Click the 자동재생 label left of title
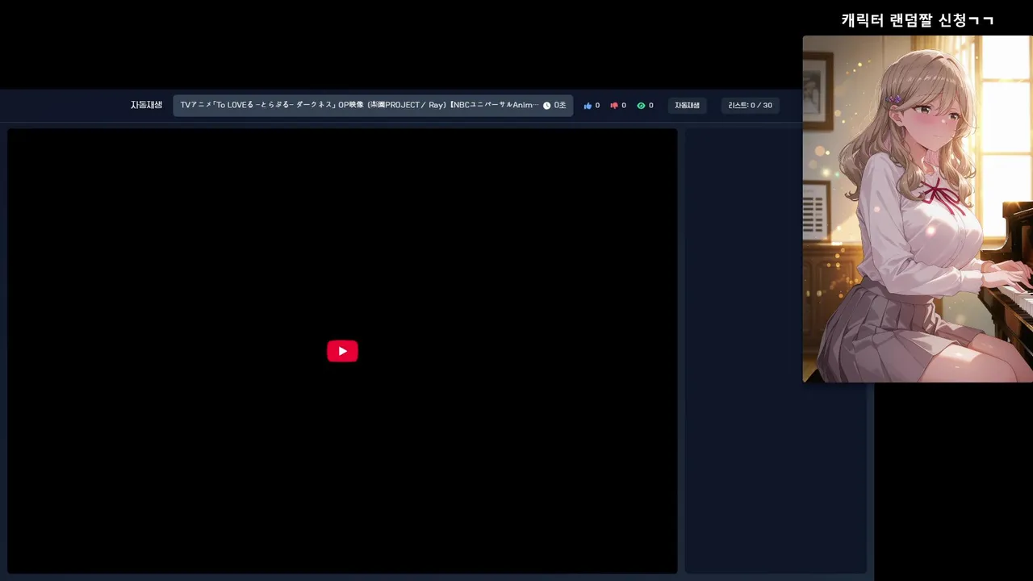 coord(146,105)
